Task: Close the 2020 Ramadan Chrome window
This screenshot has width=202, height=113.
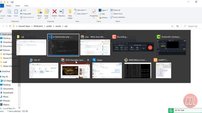Action: 88,60
